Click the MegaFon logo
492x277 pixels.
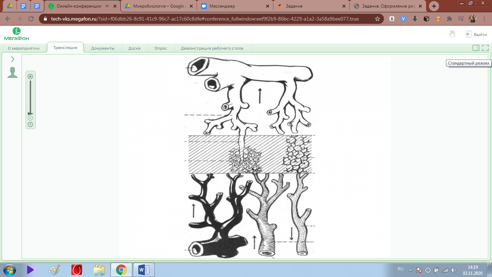(x=17, y=34)
